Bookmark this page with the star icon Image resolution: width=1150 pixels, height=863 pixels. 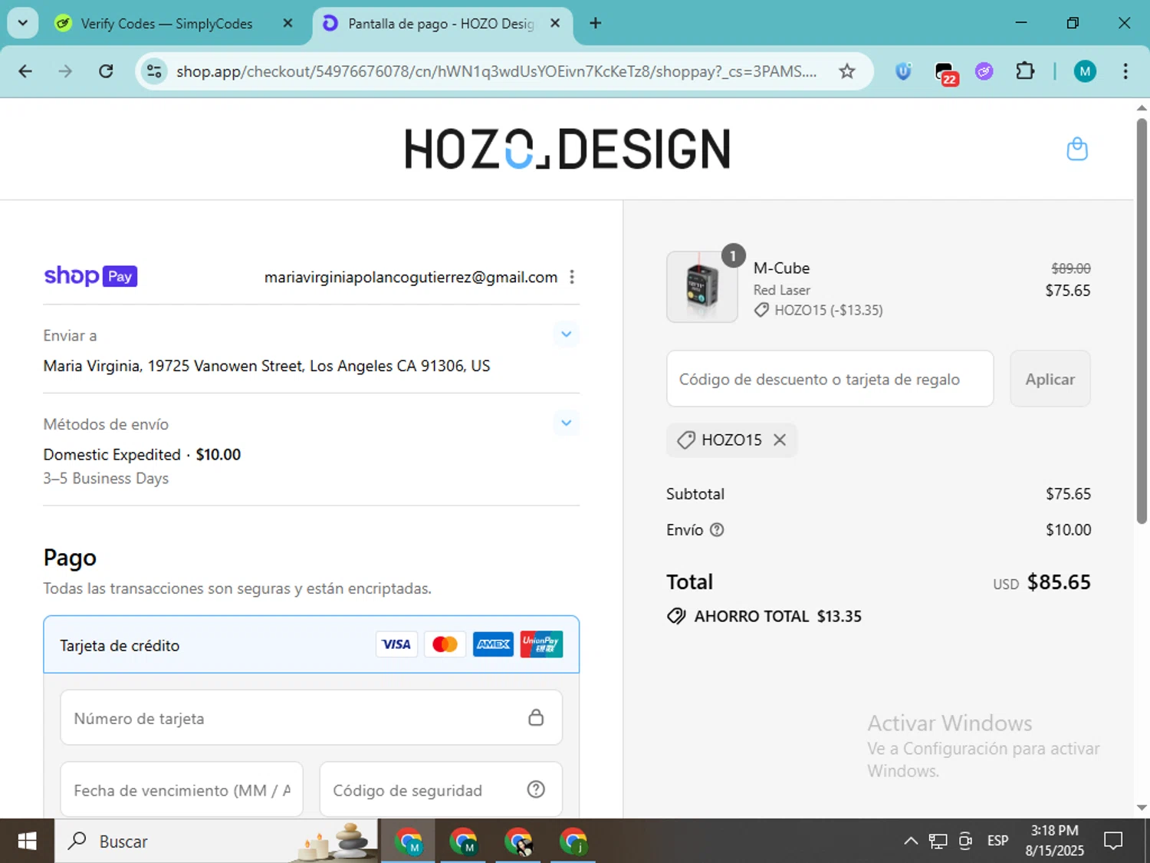pos(846,71)
